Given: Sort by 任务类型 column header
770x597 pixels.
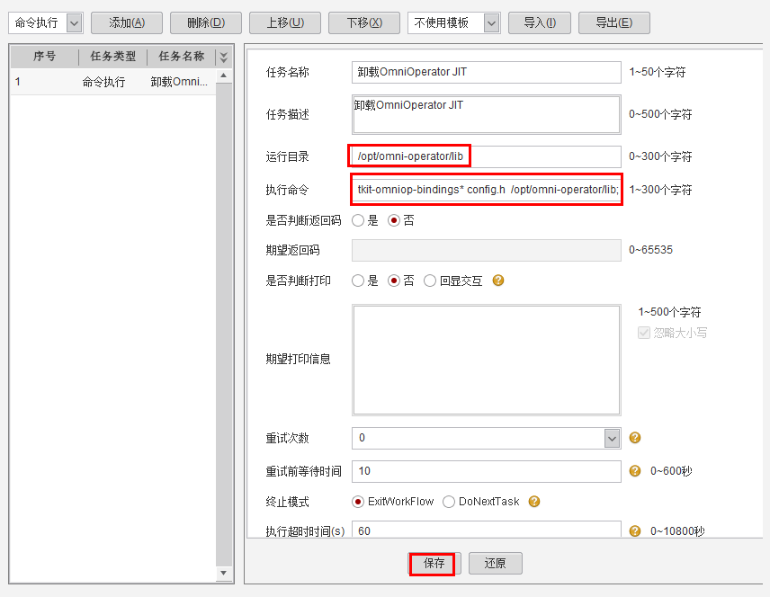Looking at the screenshot, I should [x=113, y=57].
